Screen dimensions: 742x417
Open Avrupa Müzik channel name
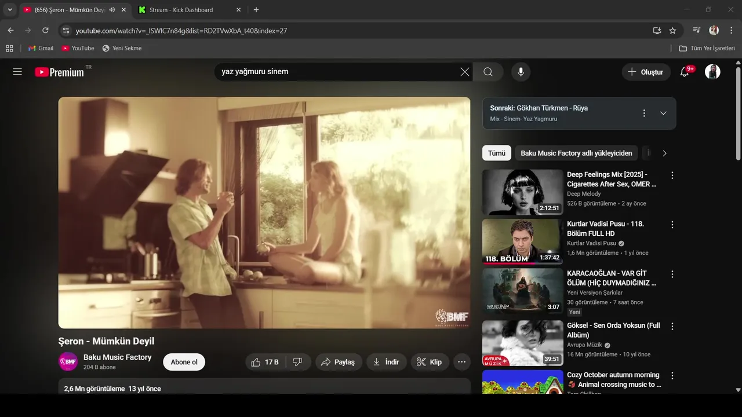584,345
